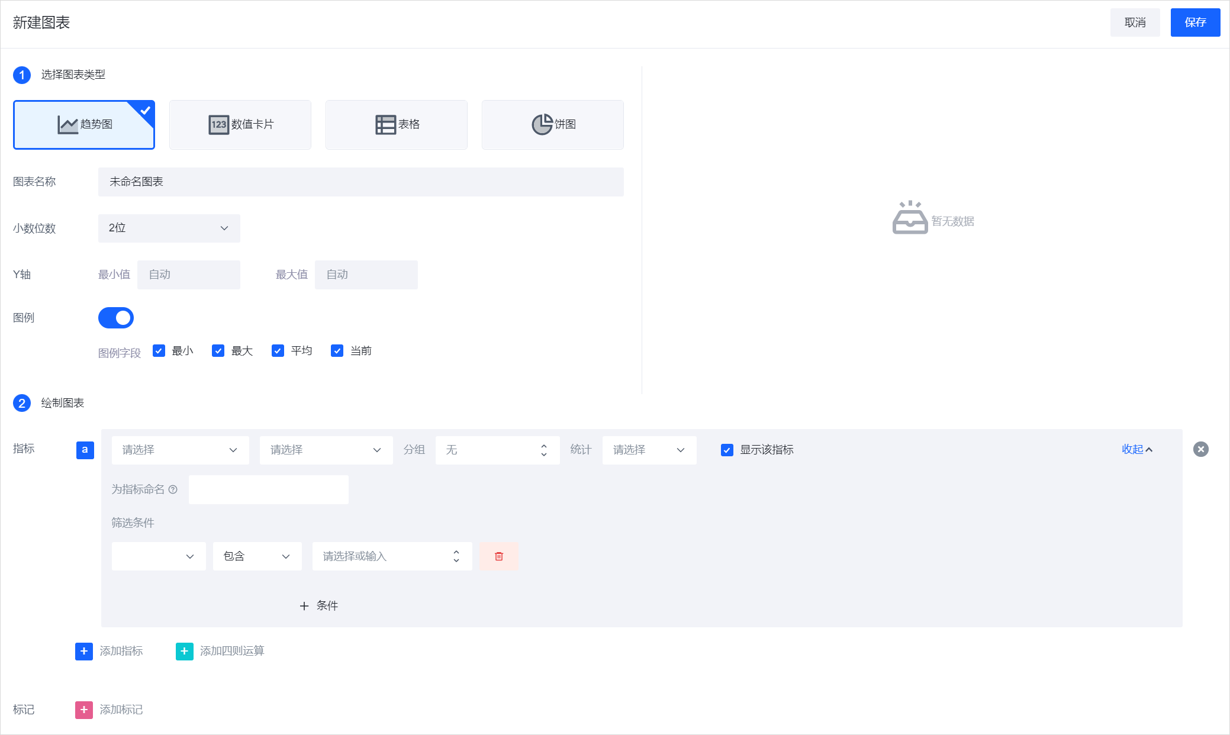Image resolution: width=1230 pixels, height=735 pixels.
Task: Select the 趋势图 trend chart type
Action: tap(84, 125)
